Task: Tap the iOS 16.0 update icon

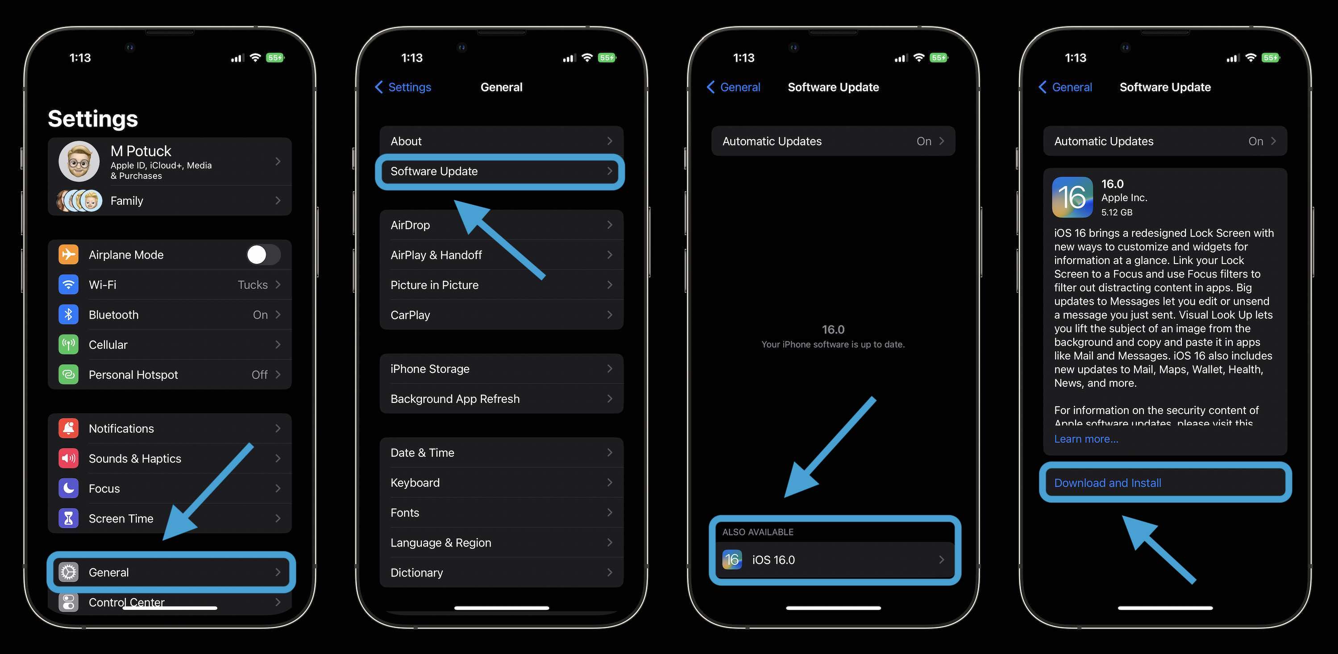Action: tap(731, 559)
